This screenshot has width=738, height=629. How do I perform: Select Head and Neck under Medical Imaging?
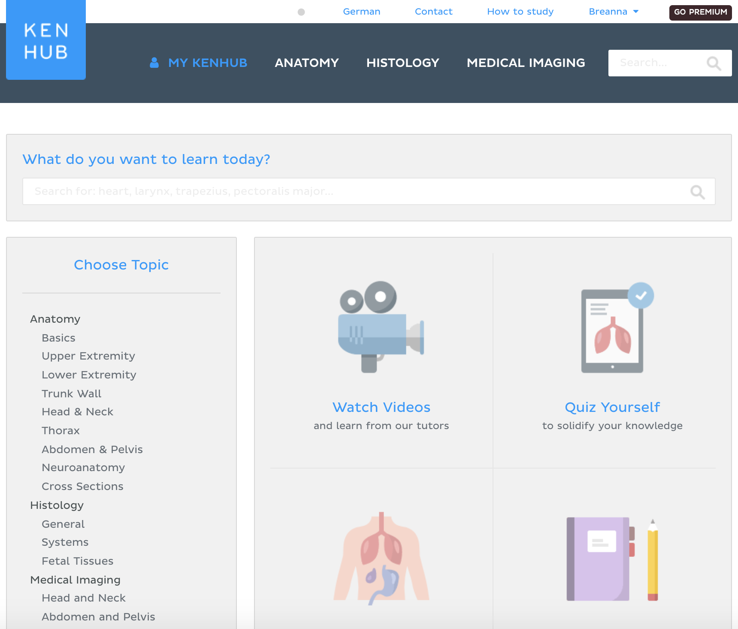84,598
